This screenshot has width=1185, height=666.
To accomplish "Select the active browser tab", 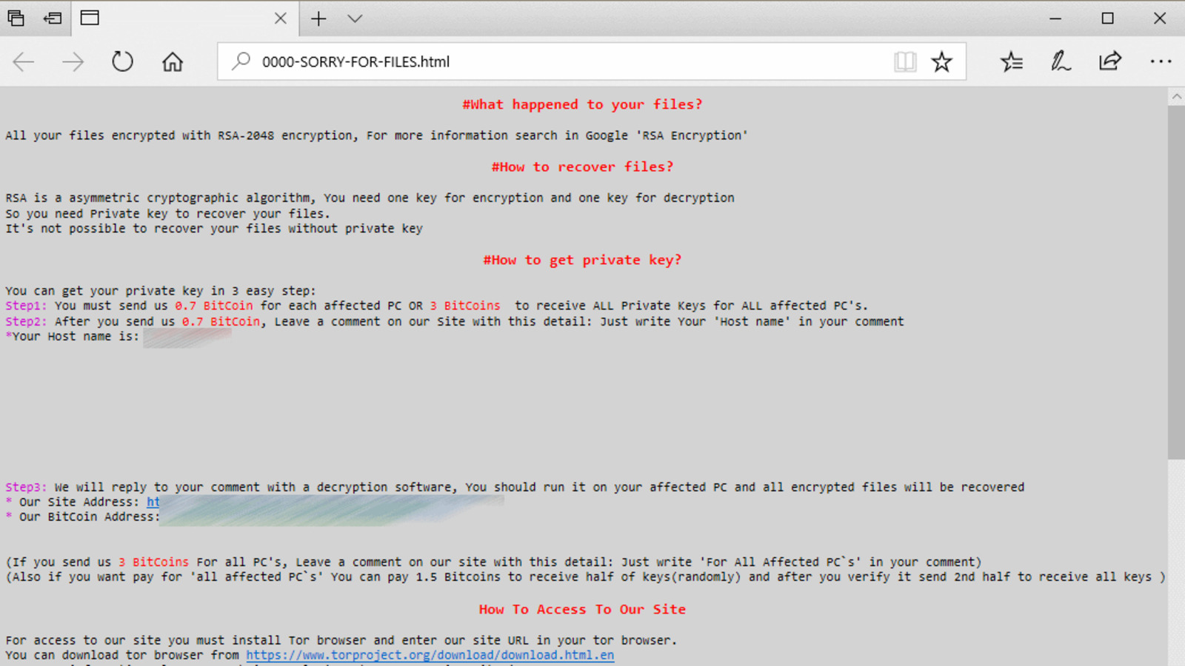I will pos(178,18).
